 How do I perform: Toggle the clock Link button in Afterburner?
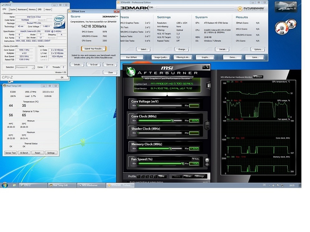tap(207, 125)
